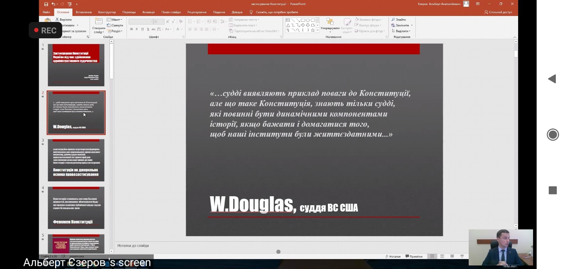Click the Save icon in quick access toolbar
This screenshot has height=269, width=569.
click(x=46, y=4)
